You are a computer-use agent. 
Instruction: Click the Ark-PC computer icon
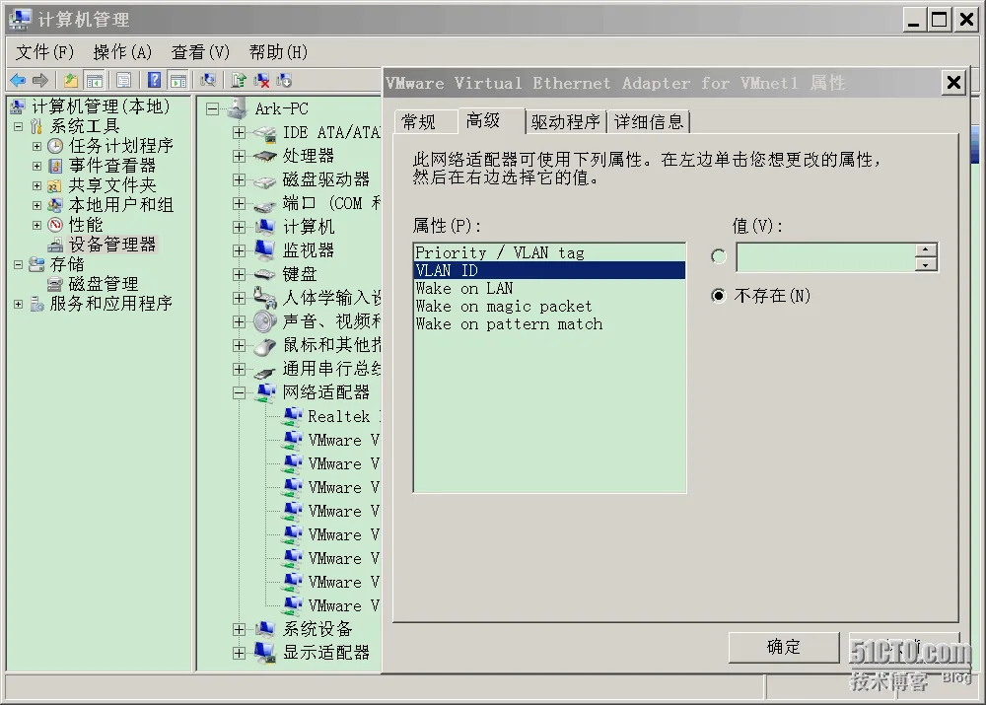coord(237,108)
